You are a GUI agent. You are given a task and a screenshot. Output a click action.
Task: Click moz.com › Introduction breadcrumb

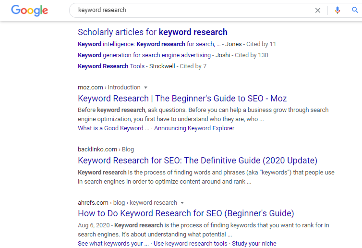point(109,87)
